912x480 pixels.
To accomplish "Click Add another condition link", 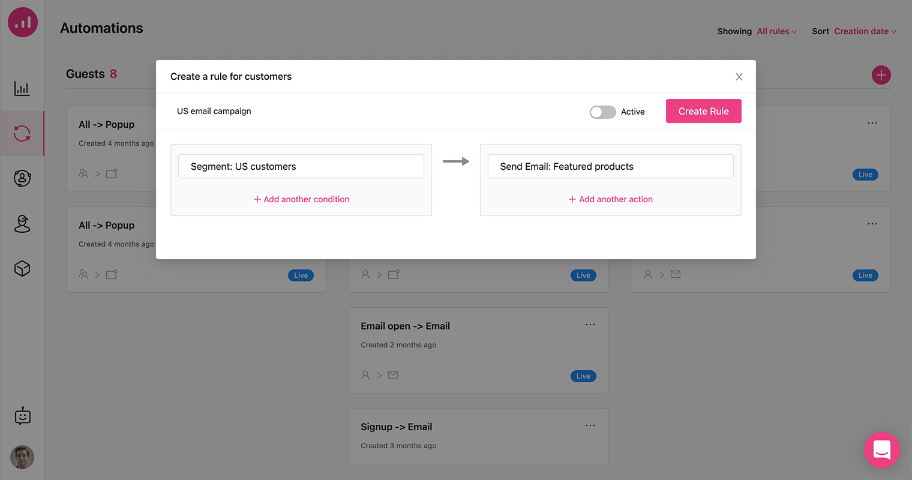I will (301, 199).
